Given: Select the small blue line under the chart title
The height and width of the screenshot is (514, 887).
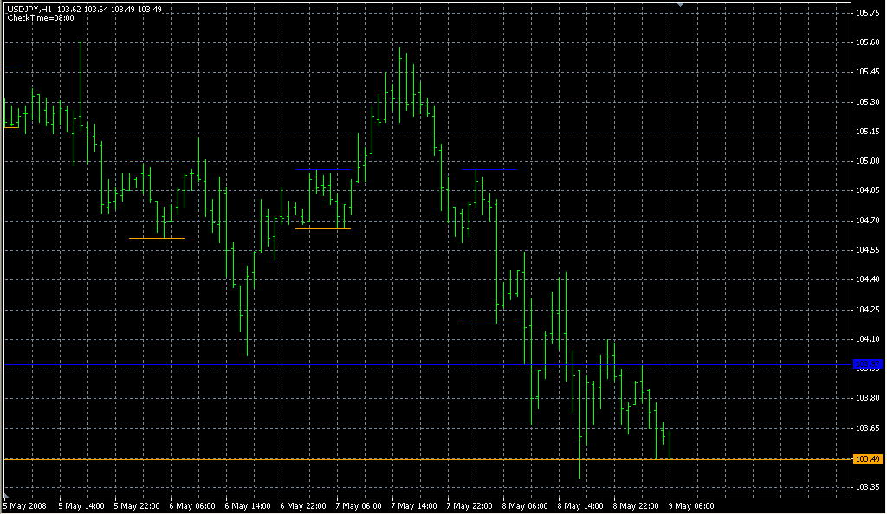Looking at the screenshot, I should click(11, 67).
